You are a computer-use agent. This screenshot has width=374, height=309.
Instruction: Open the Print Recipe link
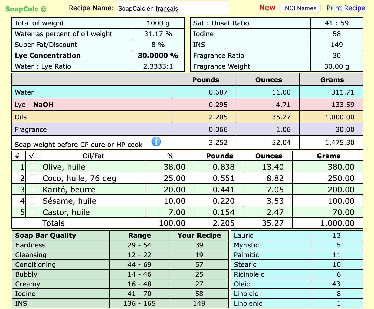346,8
